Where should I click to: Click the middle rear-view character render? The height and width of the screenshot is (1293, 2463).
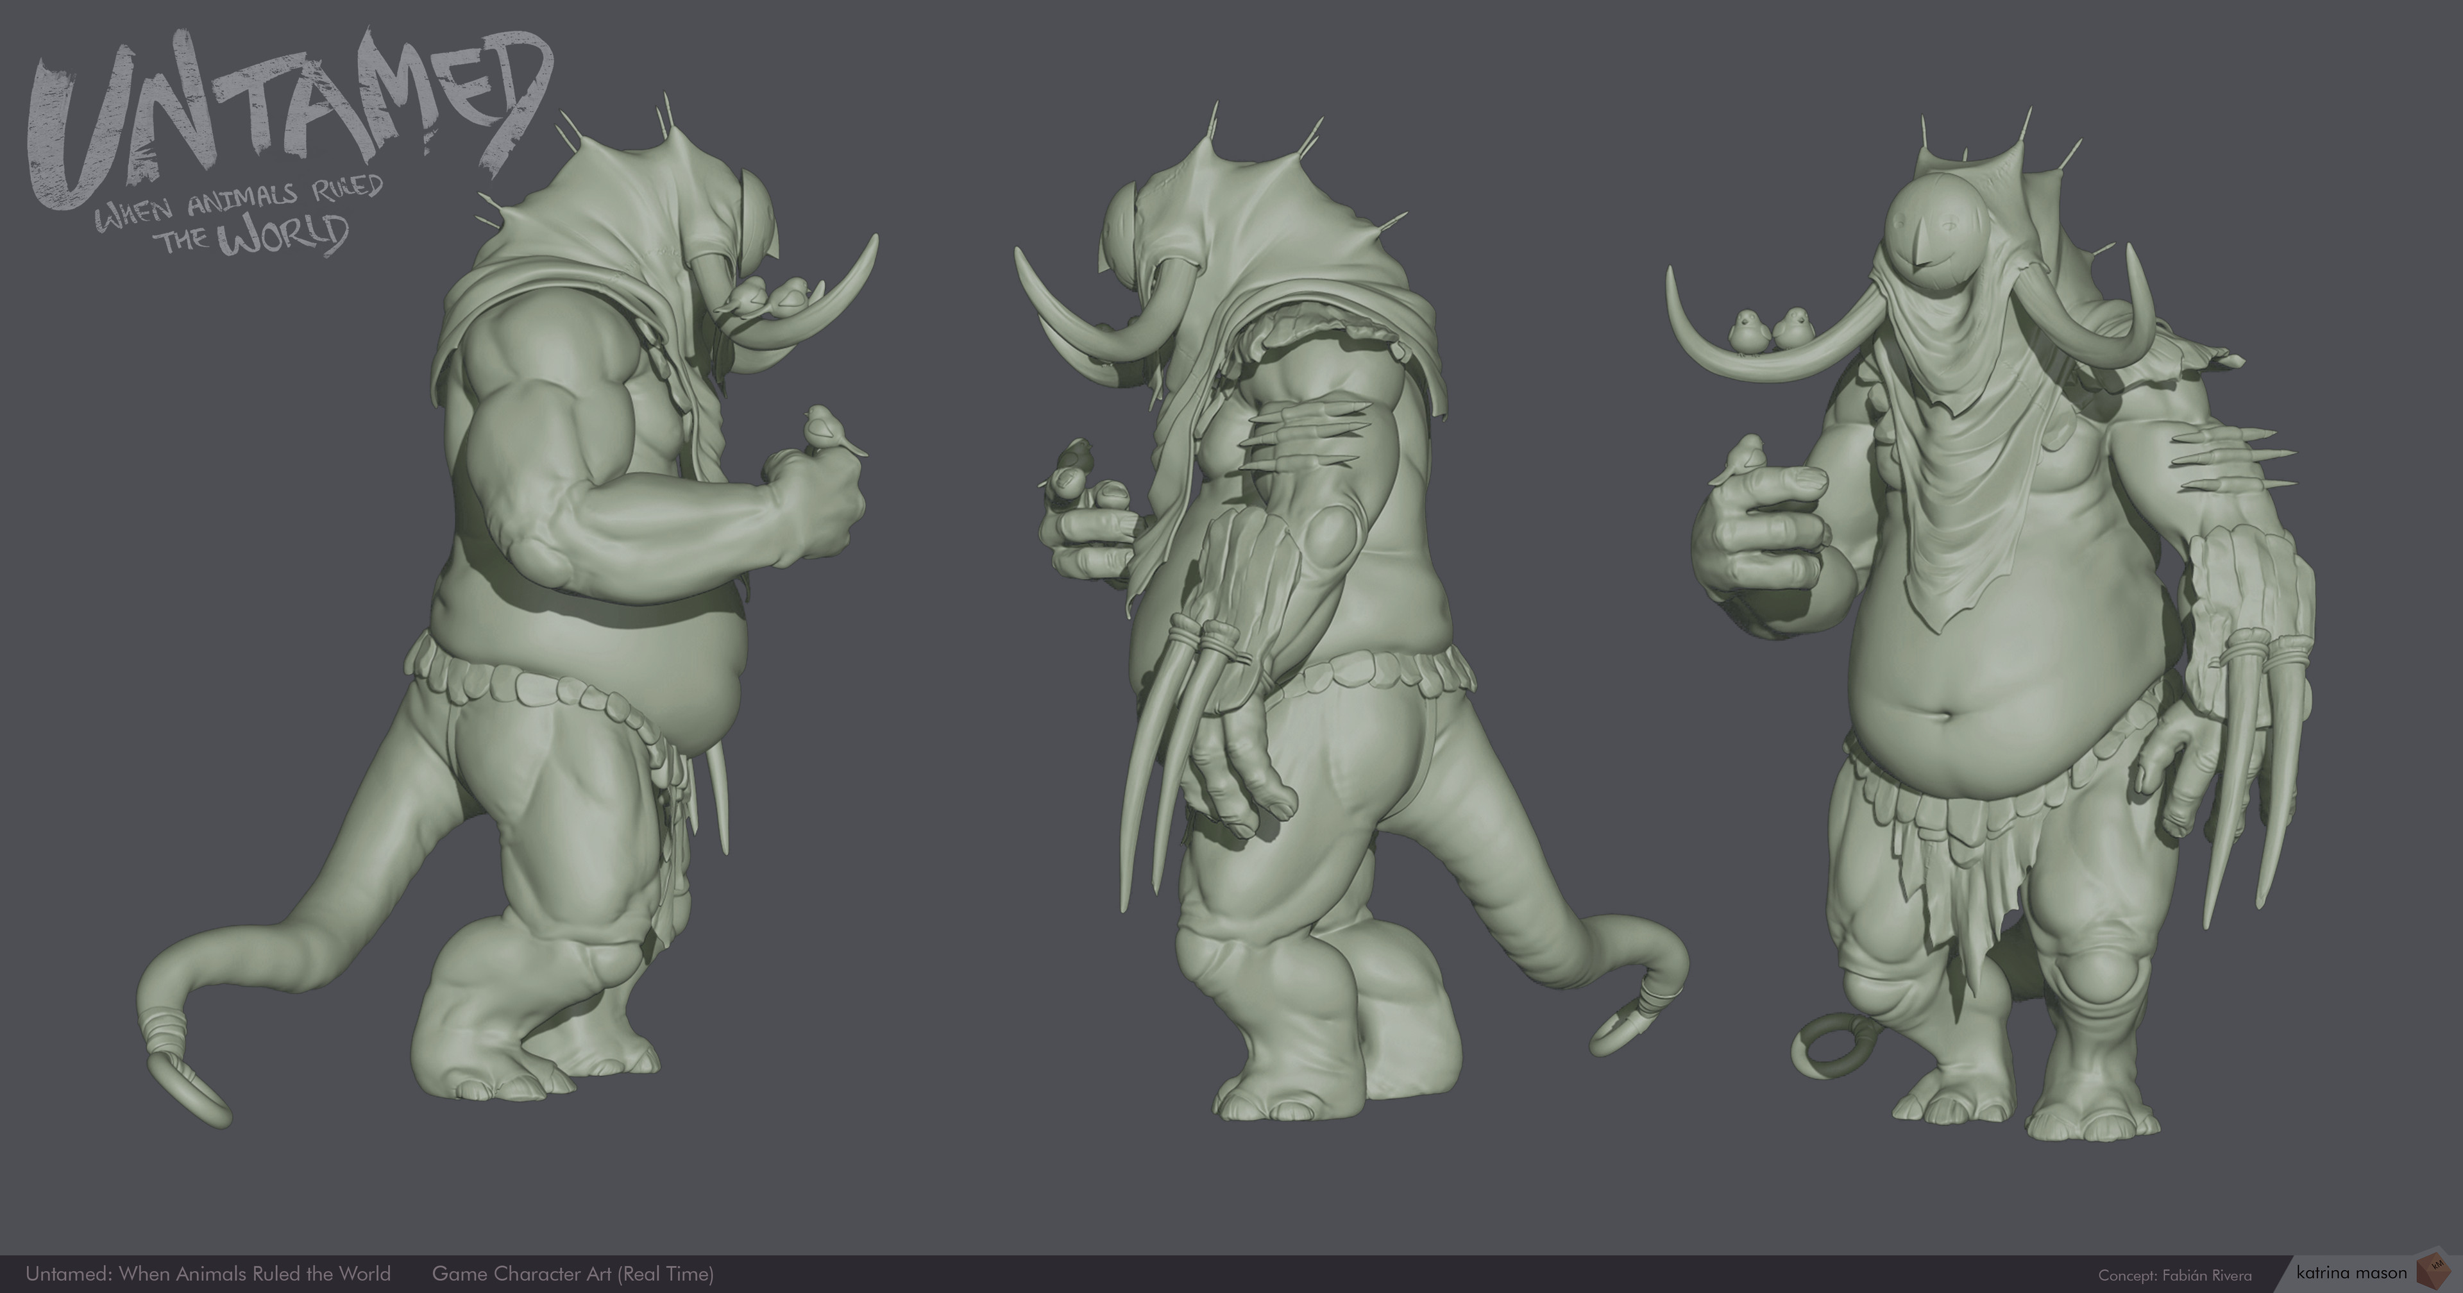(1352, 610)
